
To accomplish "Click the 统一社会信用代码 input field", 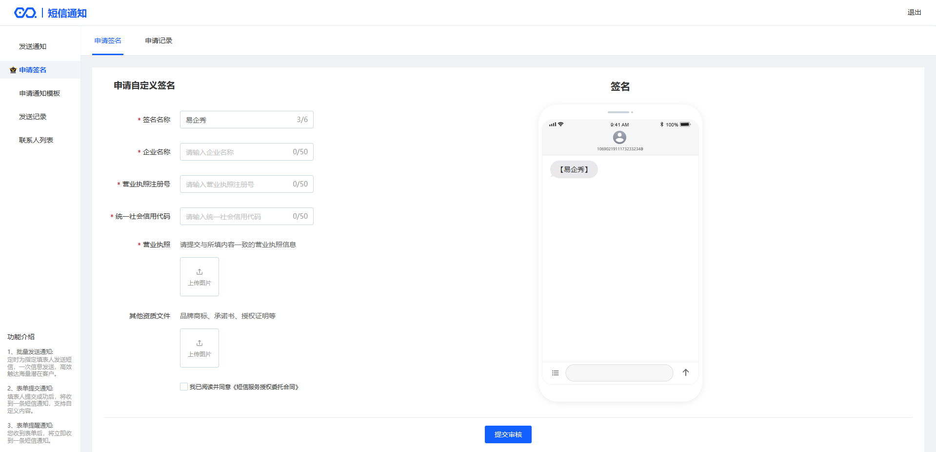I will [247, 216].
